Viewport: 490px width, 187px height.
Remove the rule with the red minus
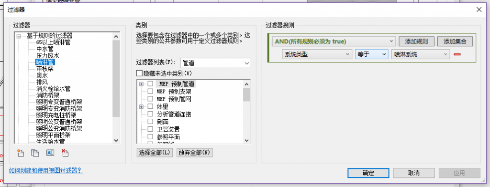[x=457, y=54]
